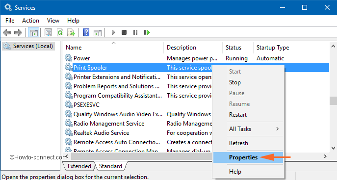
Task: Open the Action menu
Action: (30, 21)
